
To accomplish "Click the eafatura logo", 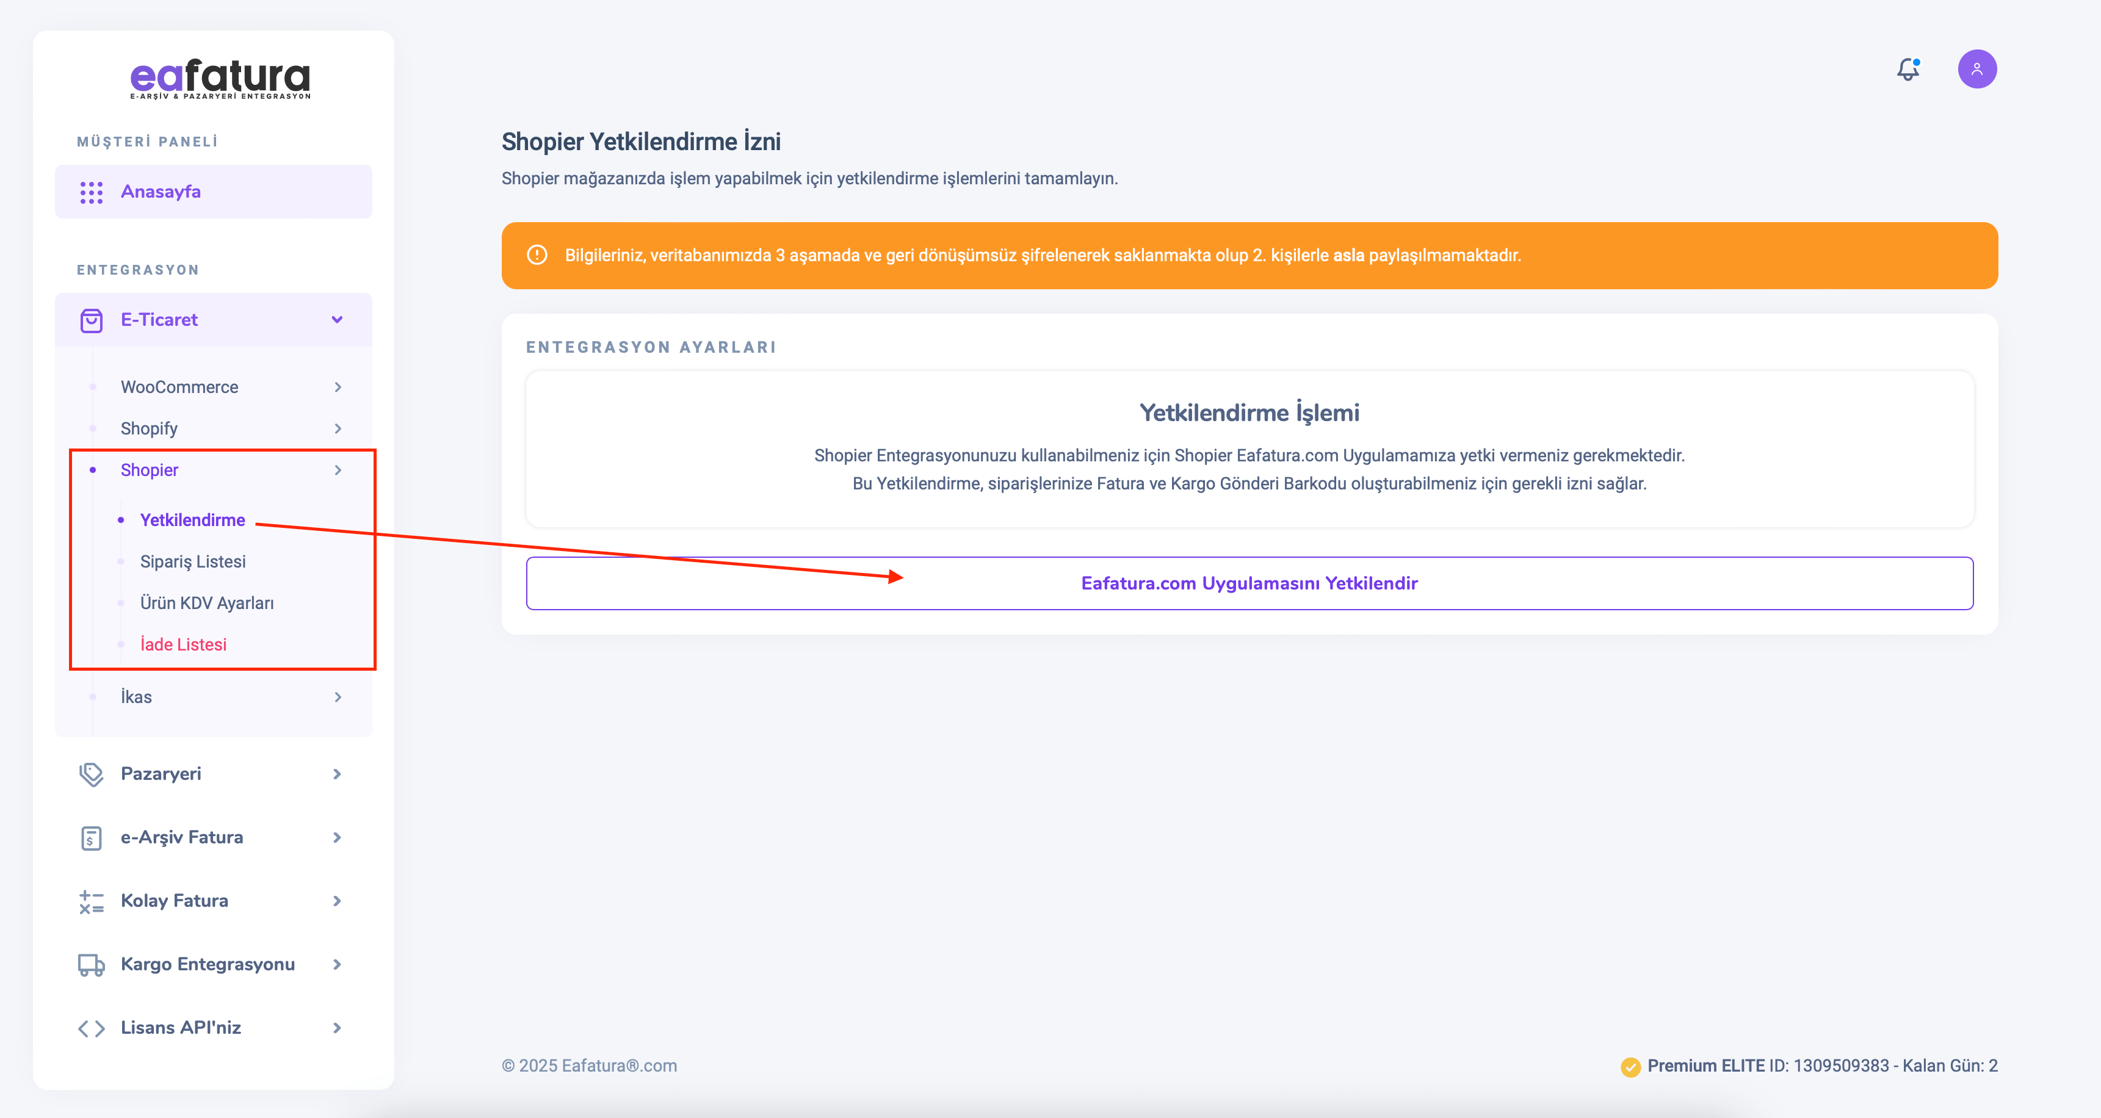I will pos(220,79).
